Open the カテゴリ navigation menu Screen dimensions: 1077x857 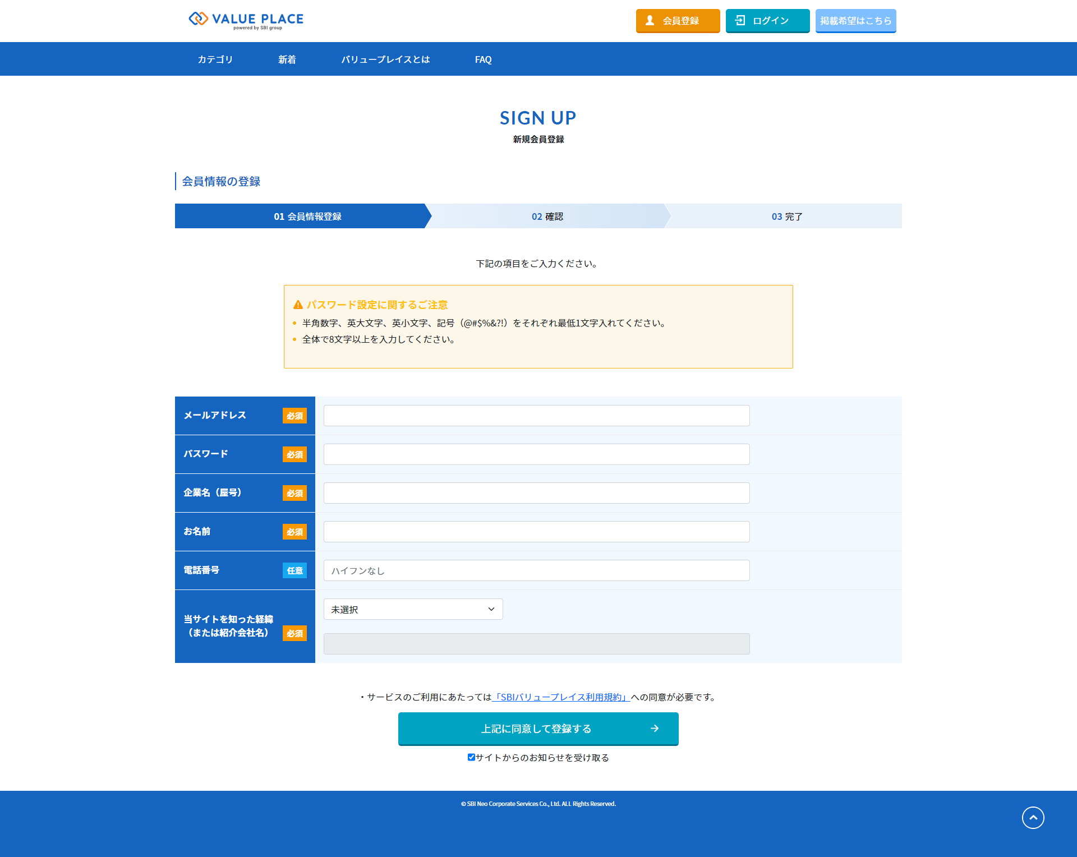pos(215,59)
